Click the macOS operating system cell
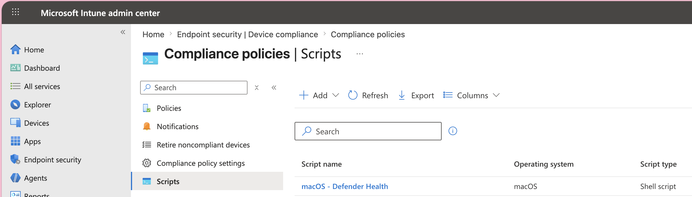 pos(525,186)
